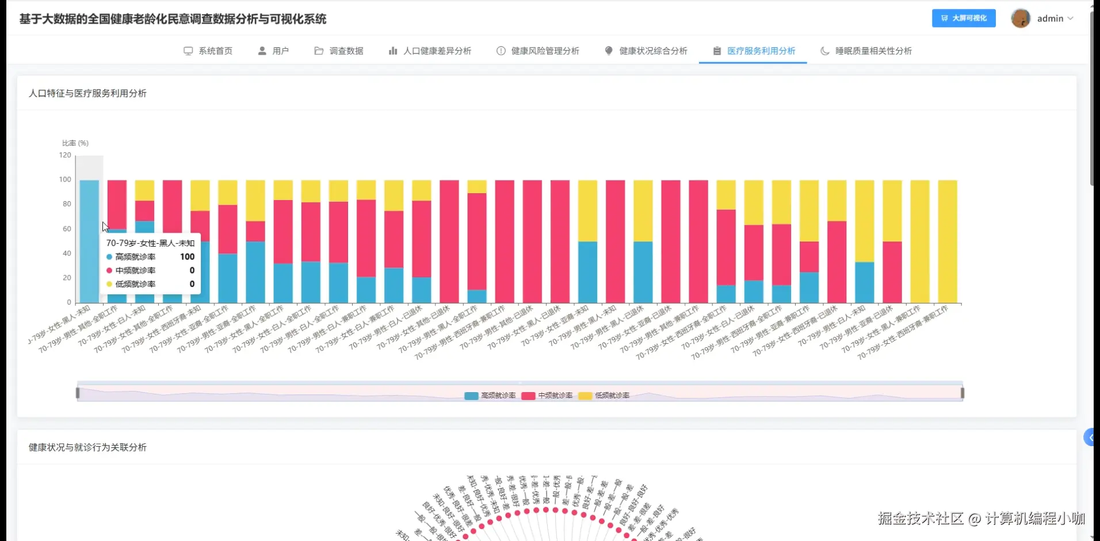Click tooltip row 中频就诊率 0
Viewport: 1100px width, 541px height.
point(150,270)
